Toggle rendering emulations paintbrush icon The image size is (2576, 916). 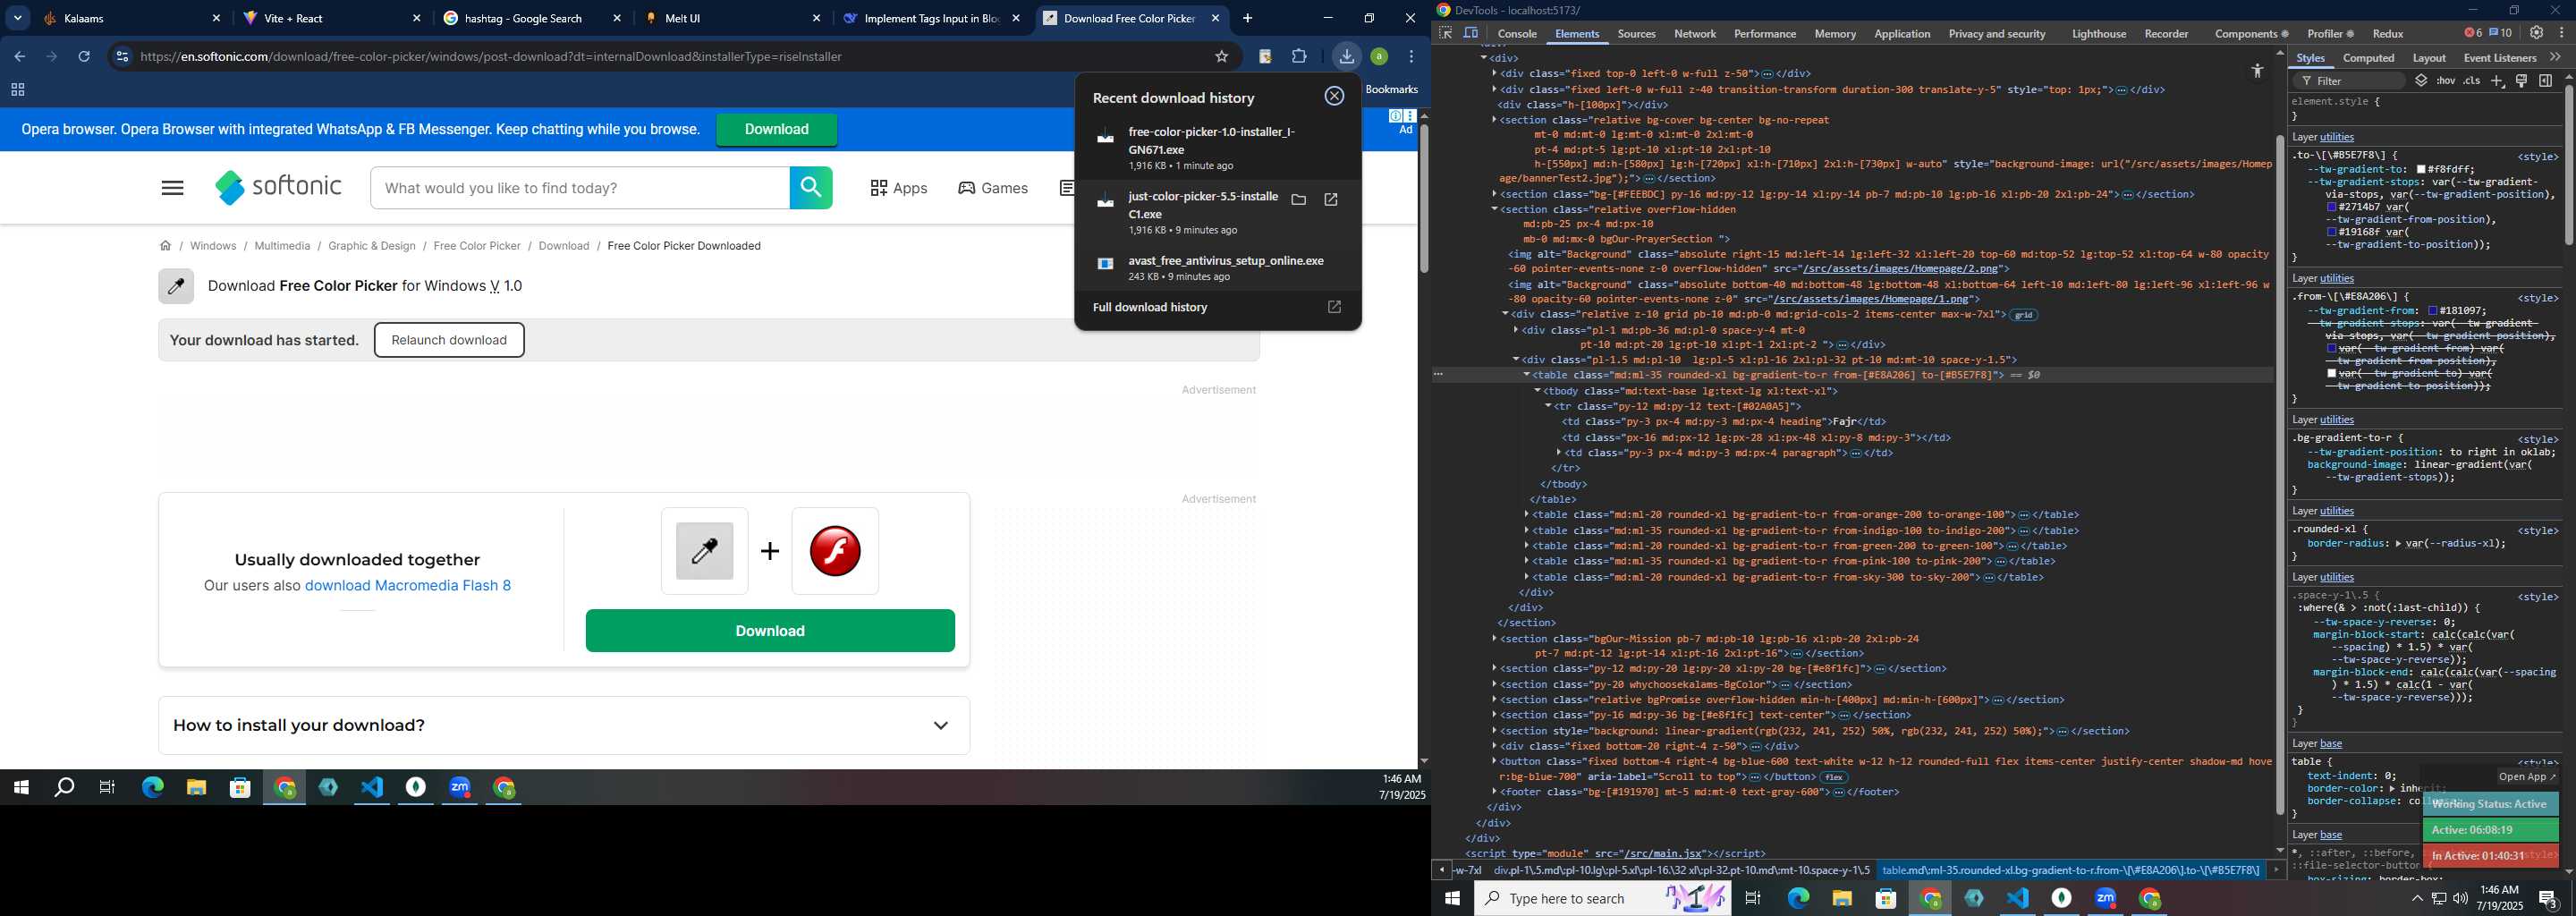point(2521,81)
